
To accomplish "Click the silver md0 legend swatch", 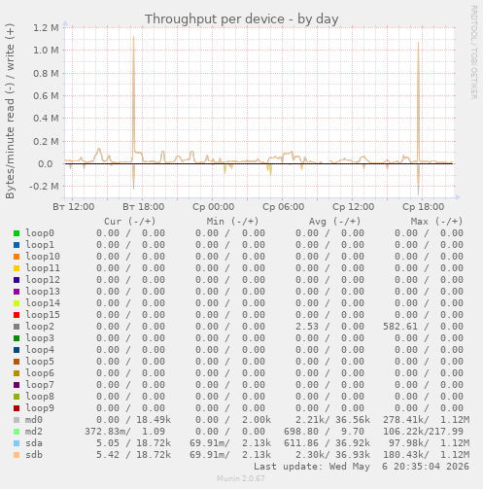I will pos(17,420).
